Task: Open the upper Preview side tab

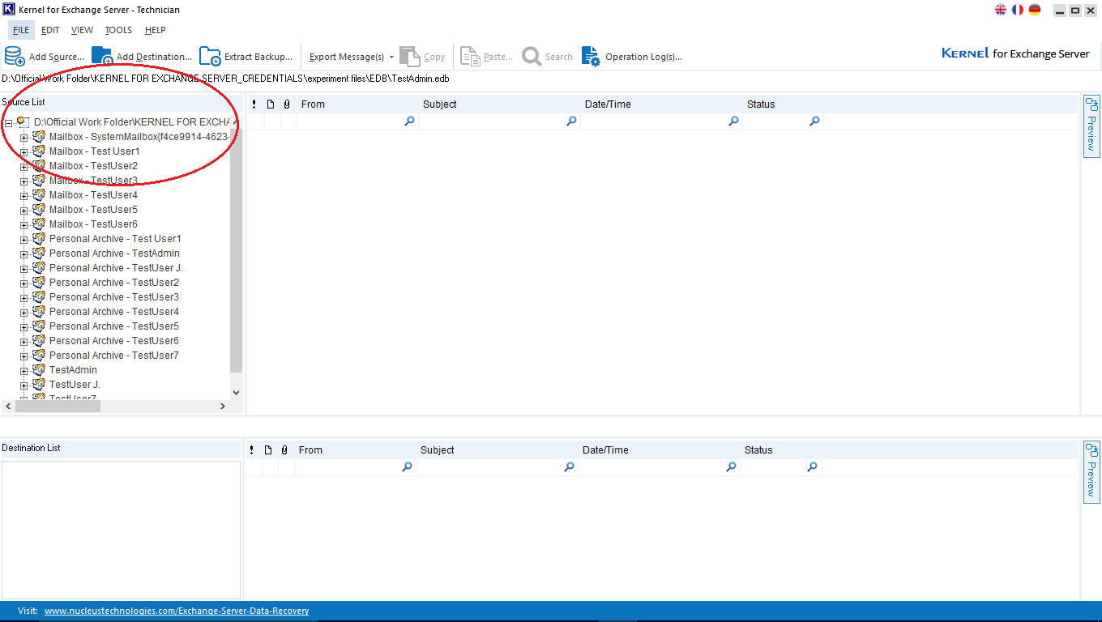Action: point(1091,126)
